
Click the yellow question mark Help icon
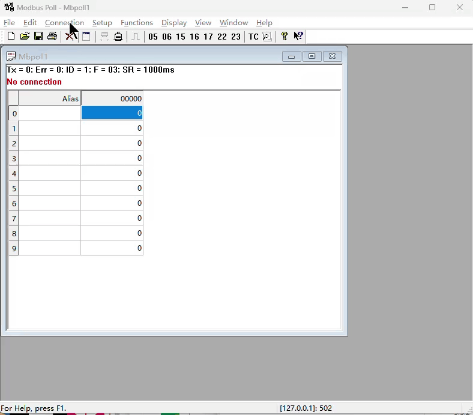285,37
